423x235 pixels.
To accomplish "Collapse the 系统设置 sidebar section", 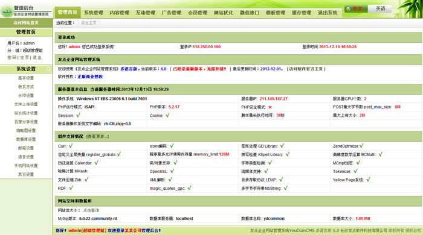I will 48,69.
